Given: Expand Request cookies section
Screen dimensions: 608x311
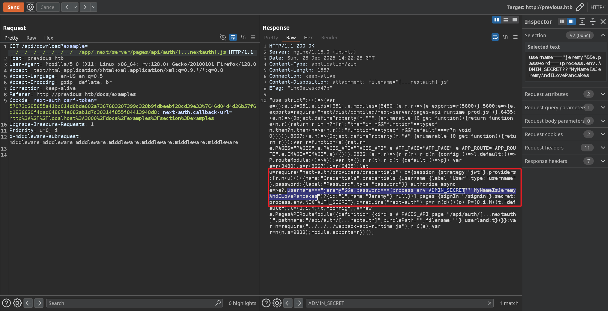Looking at the screenshot, I should tap(603, 134).
